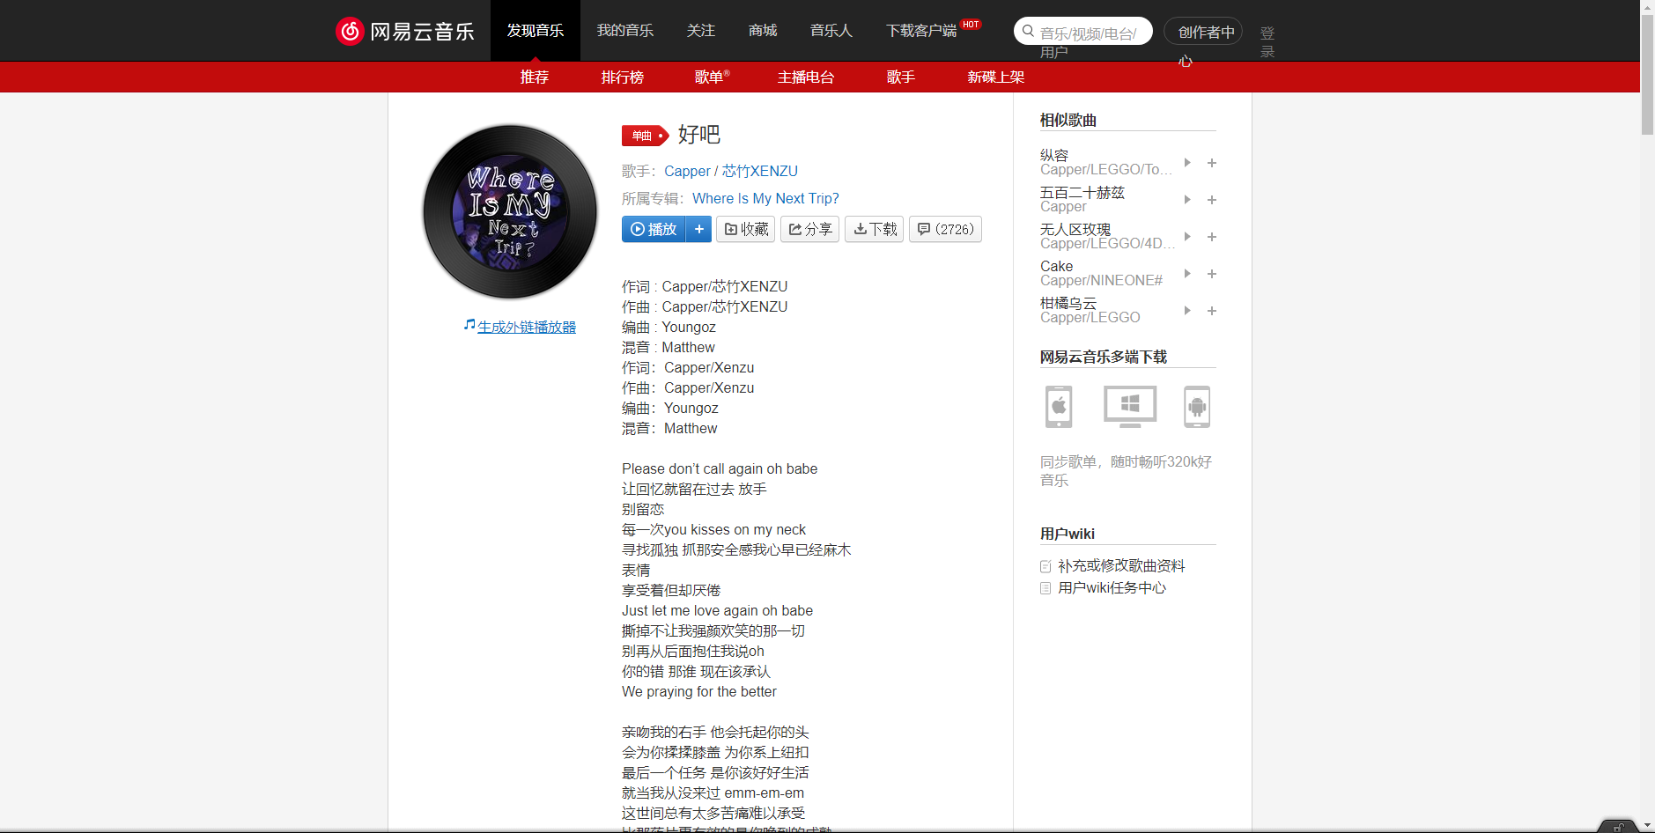Click the 生成外链播放器 link
Screen dimensions: 1655x833
point(526,326)
